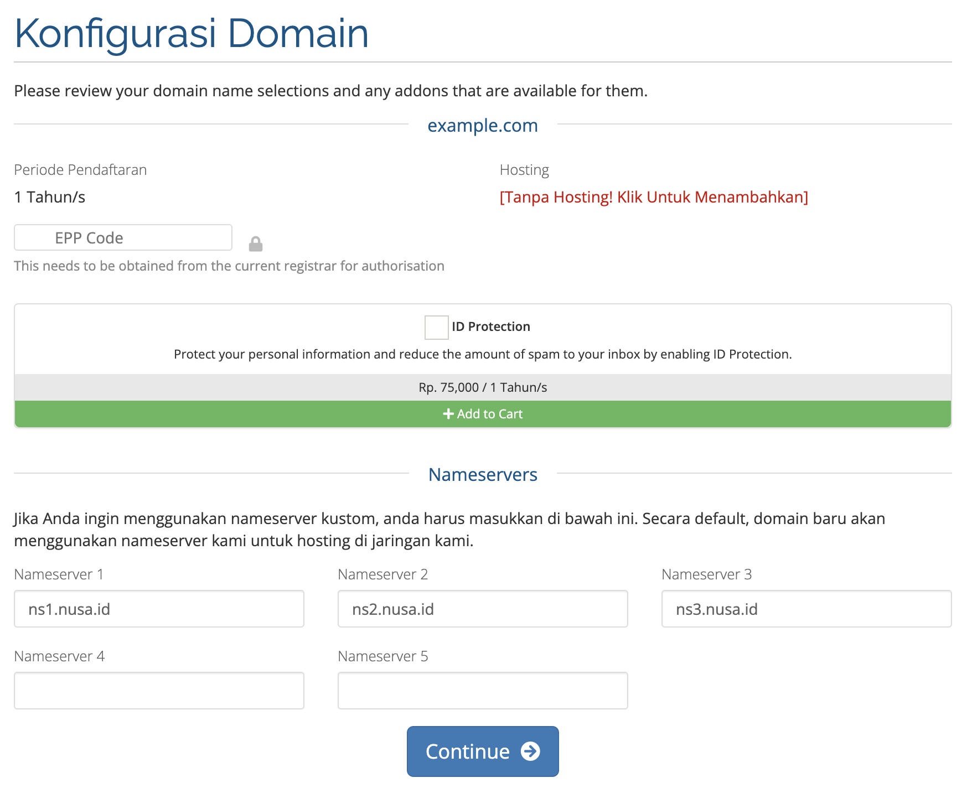Select the Nameserver 2 field with ns2.nusa.id
972x788 pixels.
click(x=483, y=609)
